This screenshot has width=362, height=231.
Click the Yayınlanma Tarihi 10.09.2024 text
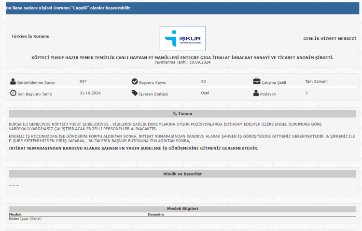click(182, 62)
